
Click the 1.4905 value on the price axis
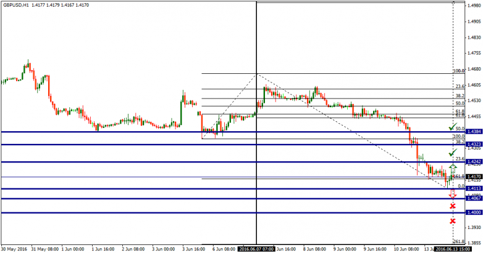[x=474, y=22]
